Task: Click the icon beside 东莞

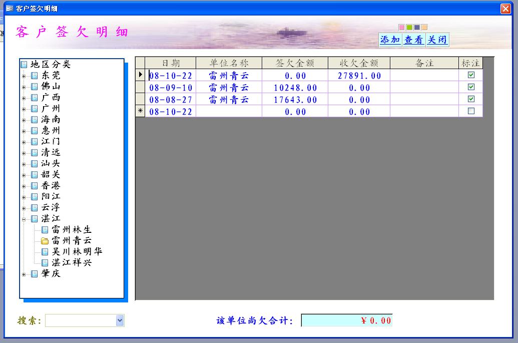Action: pyautogui.click(x=35, y=76)
